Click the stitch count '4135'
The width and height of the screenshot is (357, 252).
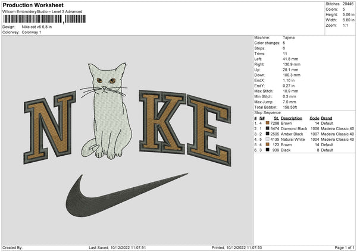click(275, 140)
